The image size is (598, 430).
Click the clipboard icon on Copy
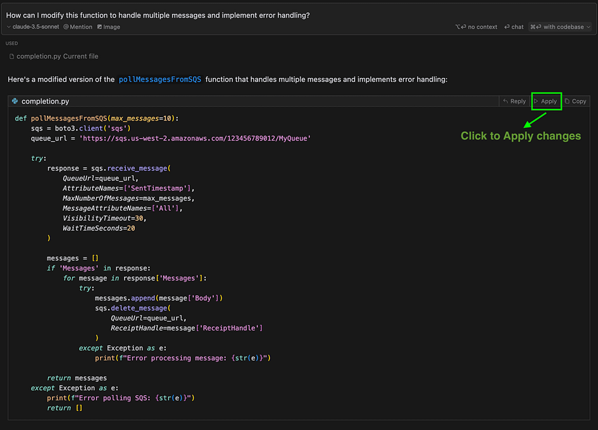point(567,101)
